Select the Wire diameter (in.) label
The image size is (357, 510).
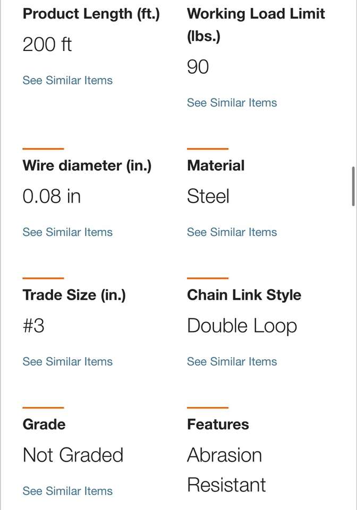click(87, 166)
